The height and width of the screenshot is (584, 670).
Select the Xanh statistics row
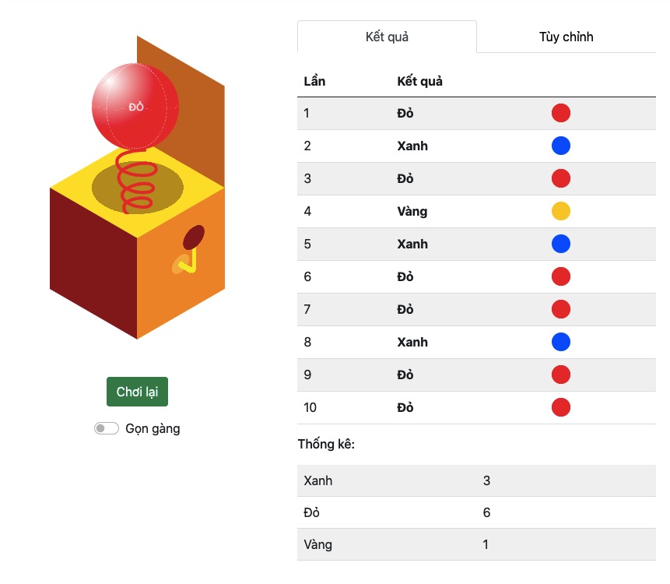[x=476, y=480]
